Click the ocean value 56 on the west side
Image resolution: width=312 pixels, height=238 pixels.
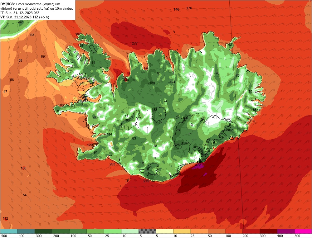12,80
